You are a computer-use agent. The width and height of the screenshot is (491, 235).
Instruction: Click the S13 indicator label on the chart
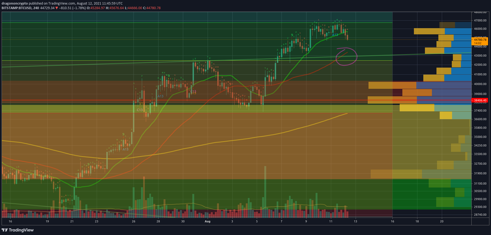point(142,104)
